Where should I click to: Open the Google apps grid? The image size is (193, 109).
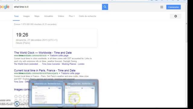pos(162,7)
